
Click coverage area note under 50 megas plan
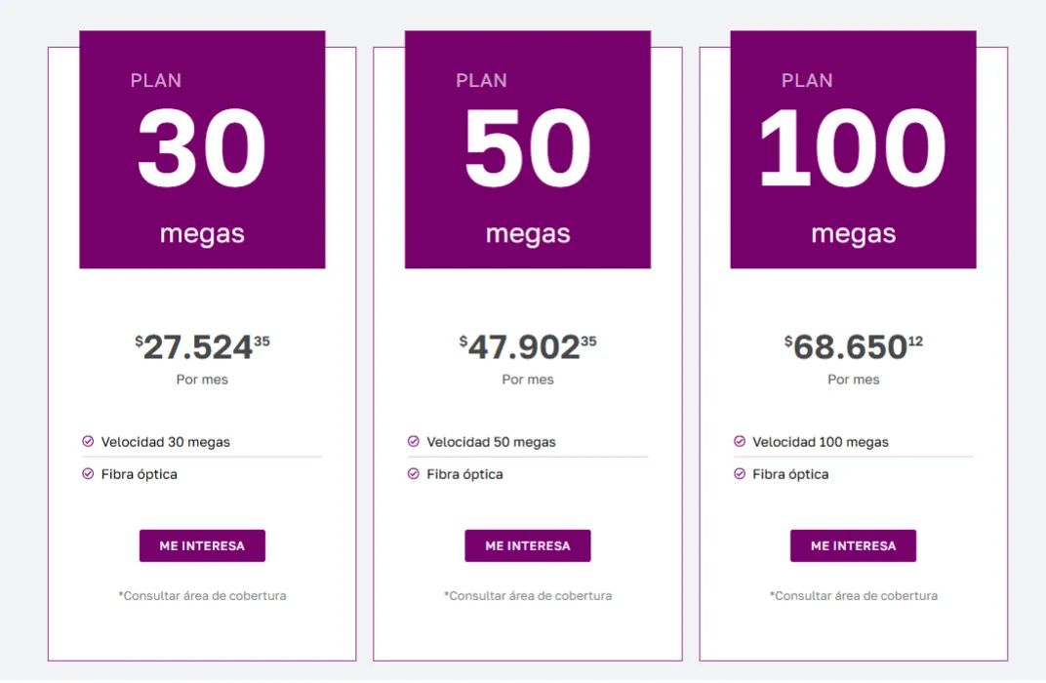coord(528,595)
